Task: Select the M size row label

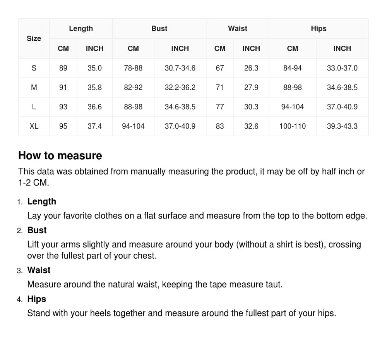Action: click(x=34, y=88)
